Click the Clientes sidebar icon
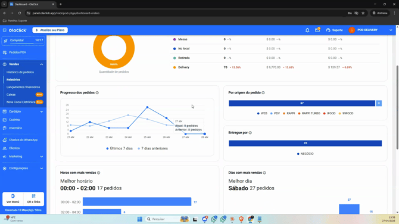This screenshot has height=224, width=399. [5, 148]
